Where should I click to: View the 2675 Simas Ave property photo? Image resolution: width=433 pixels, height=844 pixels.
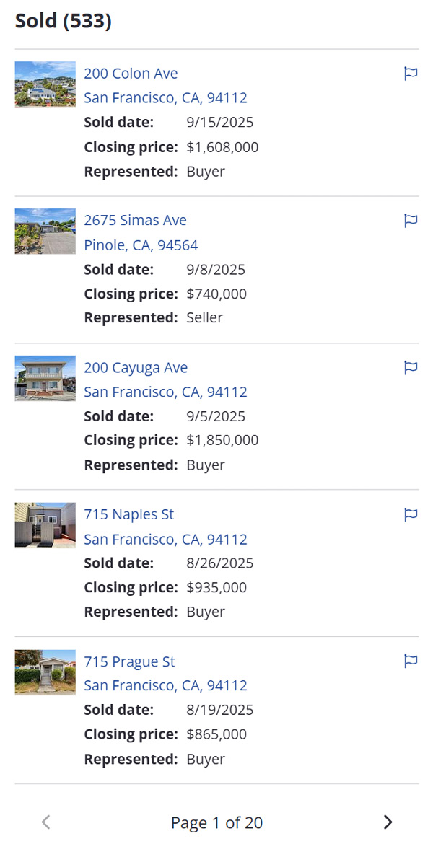[45, 232]
